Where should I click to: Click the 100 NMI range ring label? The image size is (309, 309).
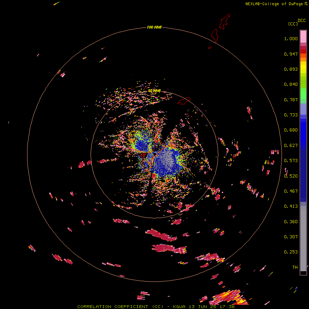click(x=154, y=27)
